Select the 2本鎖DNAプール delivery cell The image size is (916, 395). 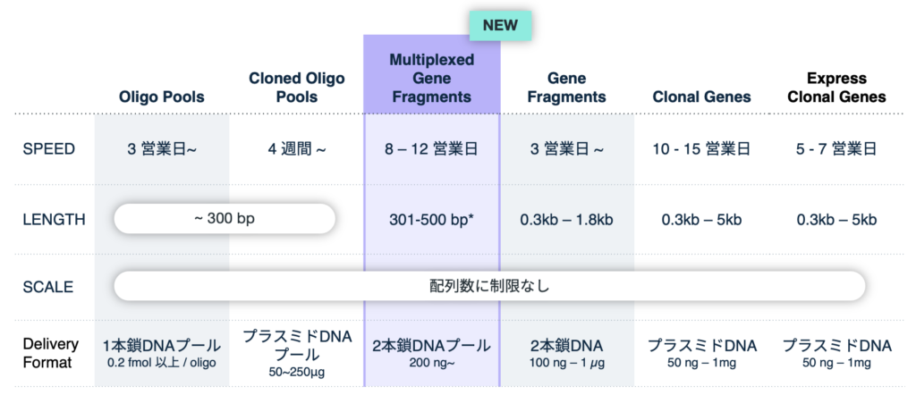(x=432, y=352)
